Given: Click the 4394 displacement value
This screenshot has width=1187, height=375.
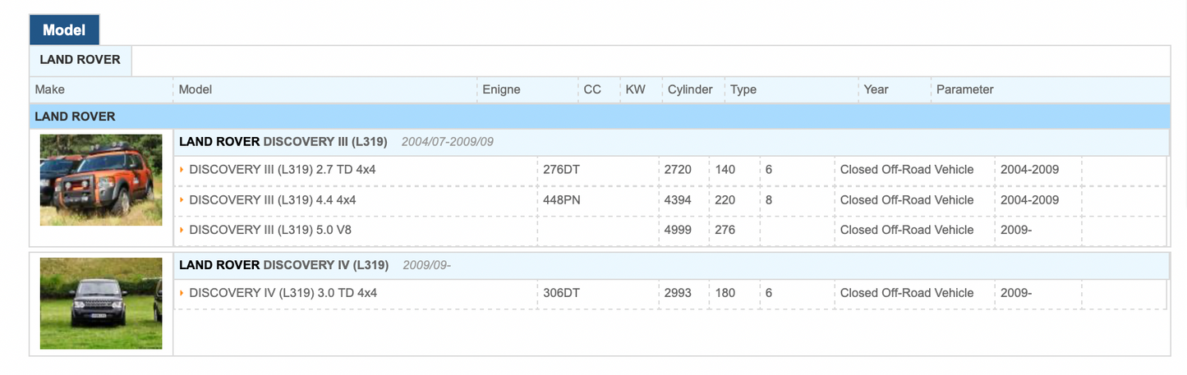Looking at the screenshot, I should 678,199.
